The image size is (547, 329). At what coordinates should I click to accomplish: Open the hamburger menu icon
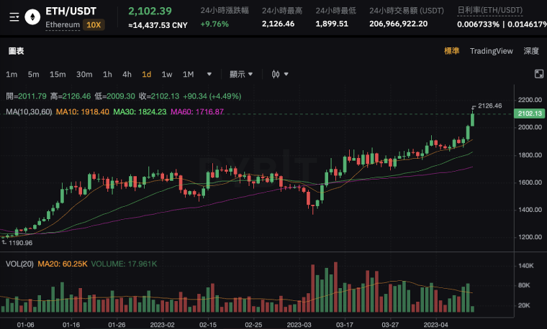pyautogui.click(x=14, y=15)
